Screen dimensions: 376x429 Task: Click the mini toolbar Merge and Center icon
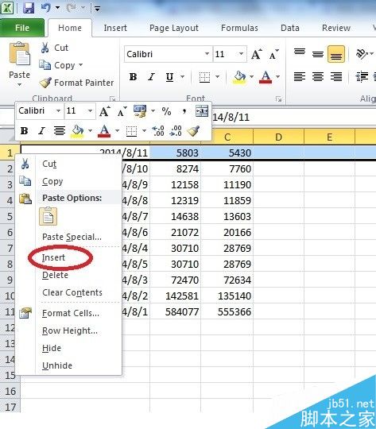pyautogui.click(x=202, y=110)
